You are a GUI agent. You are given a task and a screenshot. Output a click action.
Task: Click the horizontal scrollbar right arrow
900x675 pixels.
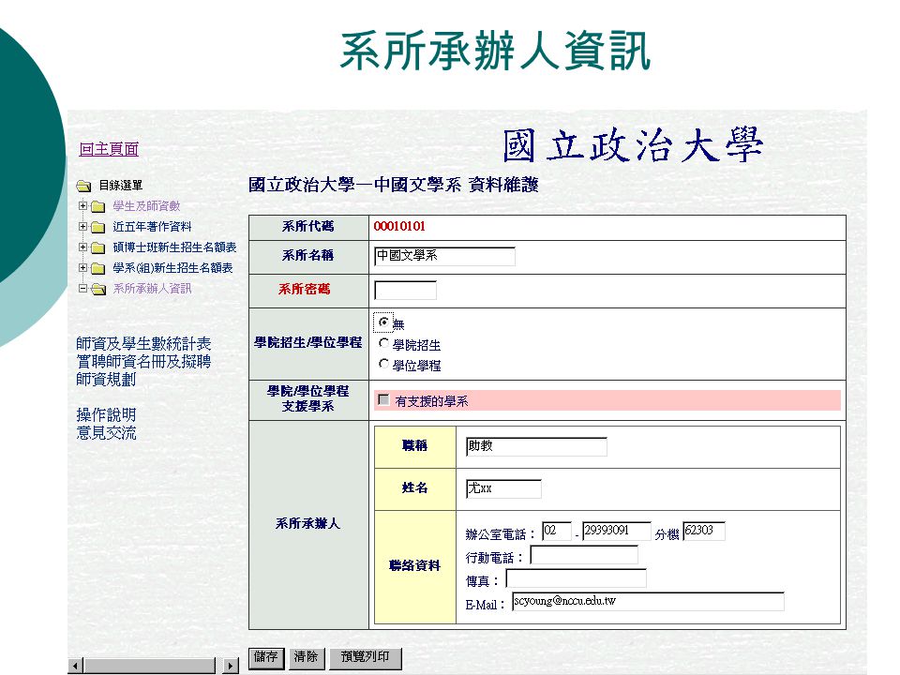231,666
